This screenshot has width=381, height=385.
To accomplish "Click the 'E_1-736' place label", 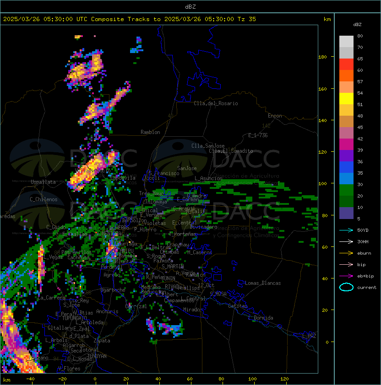I will [x=258, y=135].
